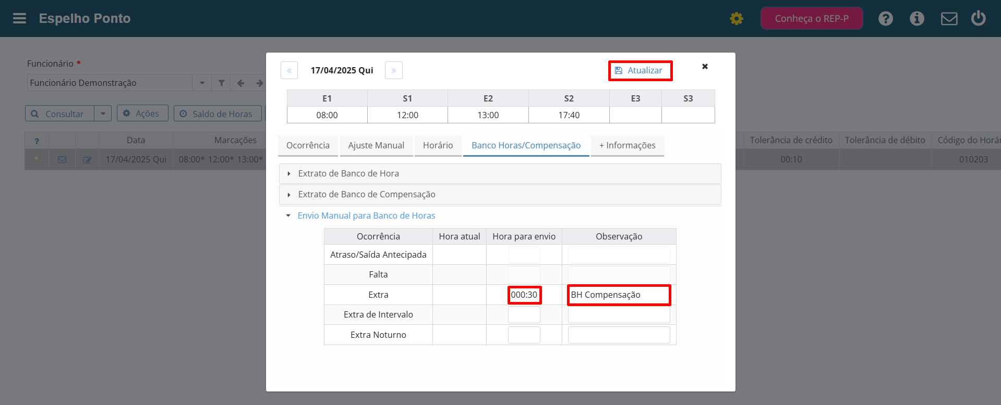Viewport: 1001px width, 405px height.
Task: Click Atraso/Saída Antecipada hora para envio field
Action: coord(524,255)
